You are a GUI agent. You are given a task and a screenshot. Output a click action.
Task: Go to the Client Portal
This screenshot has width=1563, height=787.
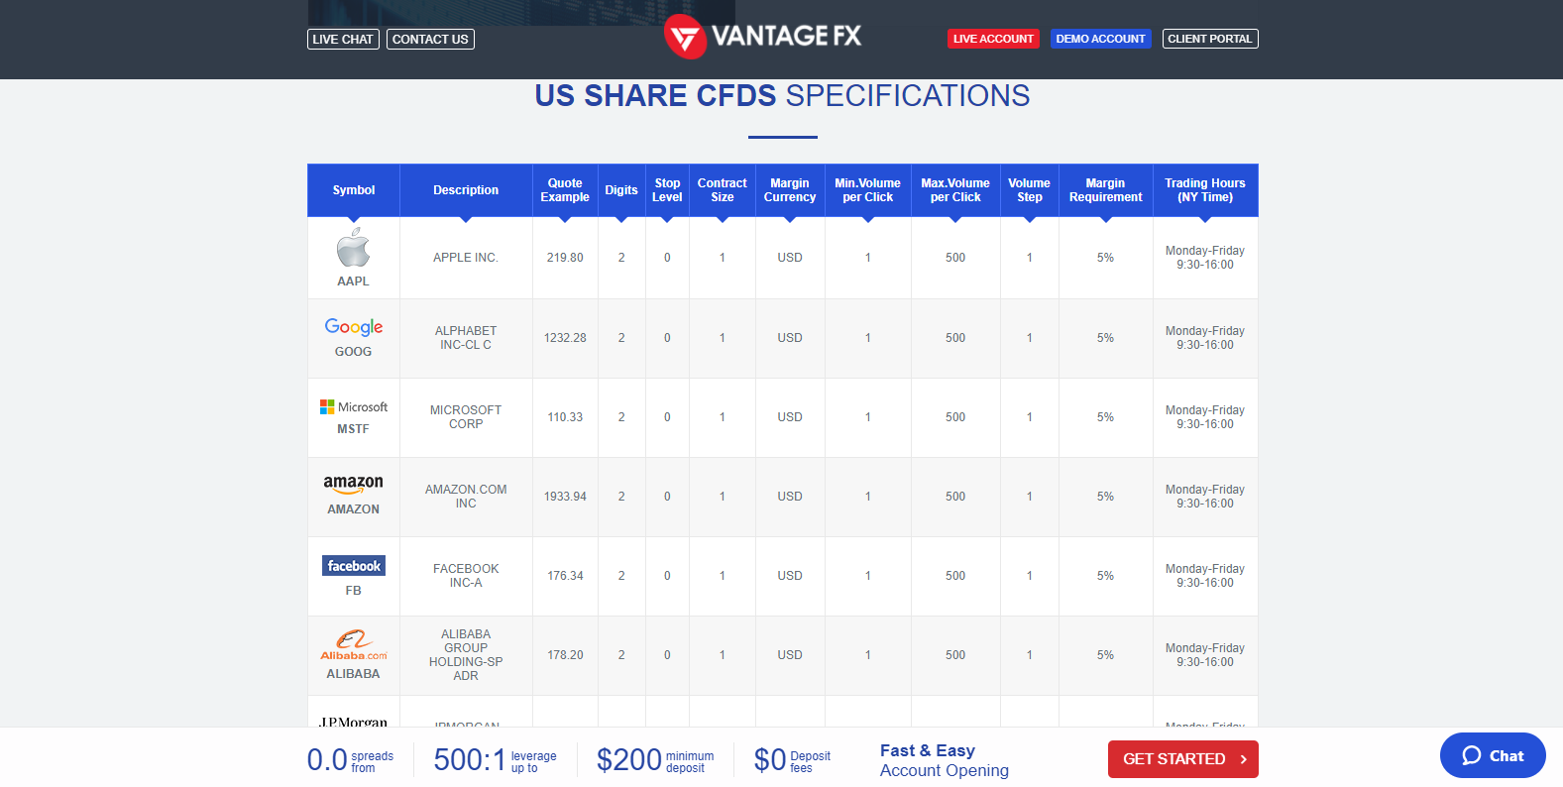(1209, 39)
